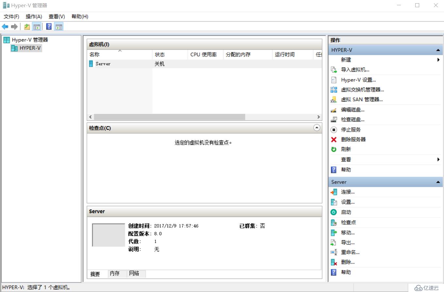Click 帮助 link under Server actions

tap(346, 272)
